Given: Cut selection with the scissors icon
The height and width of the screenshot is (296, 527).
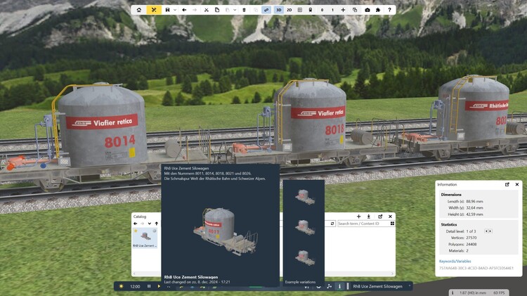Looking at the screenshot, I should (x=207, y=10).
